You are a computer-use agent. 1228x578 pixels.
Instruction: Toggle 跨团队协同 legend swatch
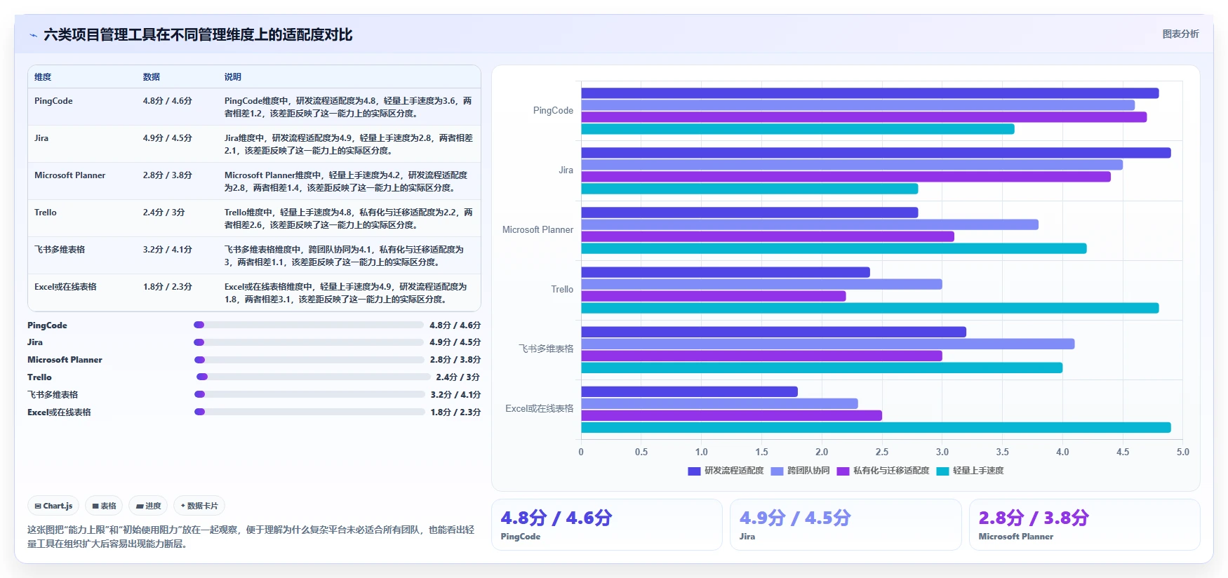click(777, 471)
